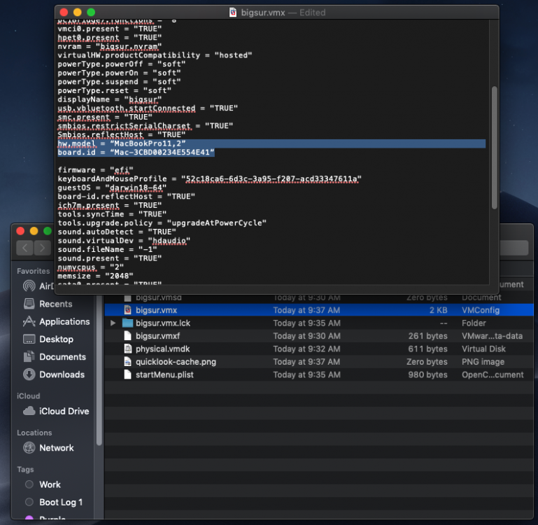This screenshot has width=538, height=525.
Task: Click the physical.vmdk file icon
Action: (127, 349)
